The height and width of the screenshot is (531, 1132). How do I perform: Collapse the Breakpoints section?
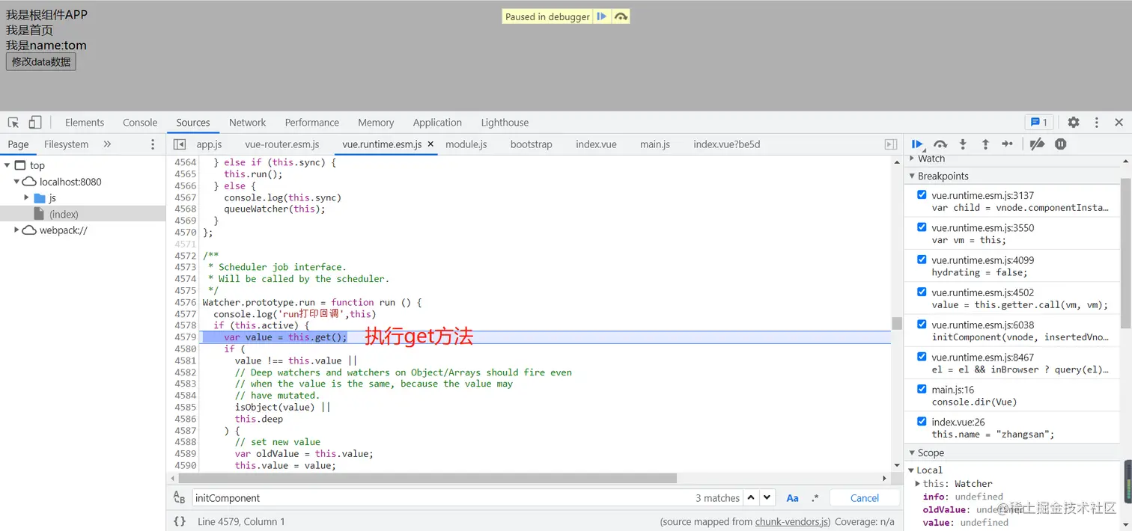(912, 176)
